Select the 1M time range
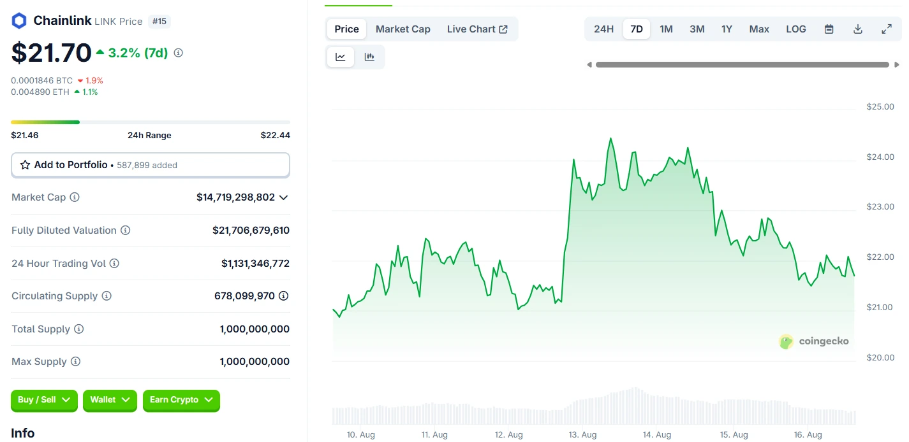Viewport: 909px width, 442px height. [x=666, y=29]
